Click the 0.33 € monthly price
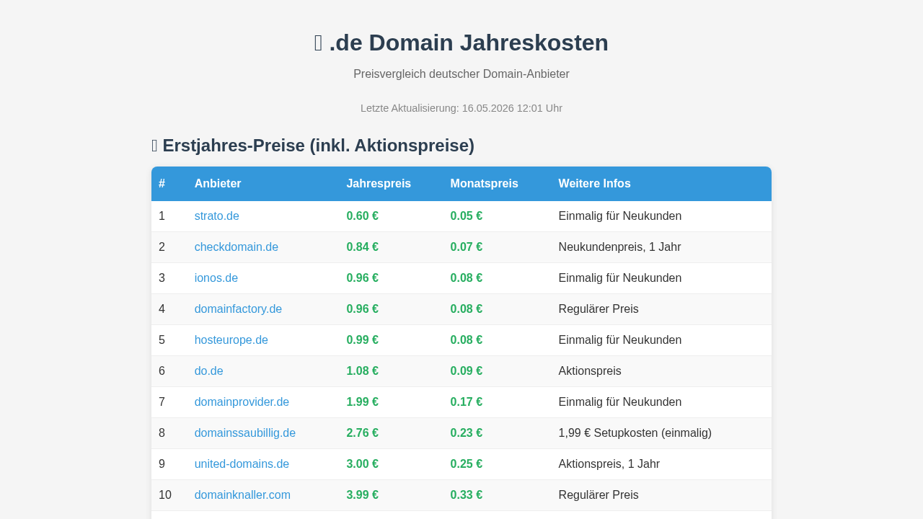Screen dimensions: 923x519 coord(466,495)
